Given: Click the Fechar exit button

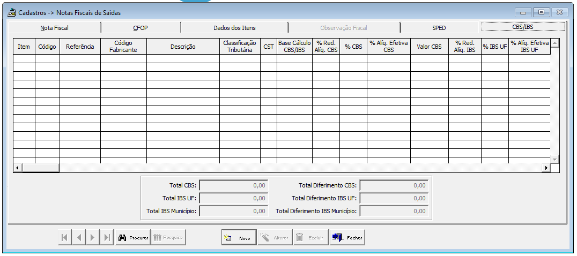Looking at the screenshot, I should [x=347, y=238].
